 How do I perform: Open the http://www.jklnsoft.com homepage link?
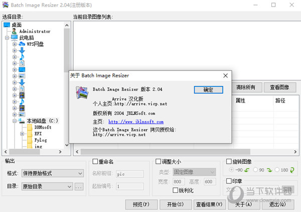coord(136,122)
